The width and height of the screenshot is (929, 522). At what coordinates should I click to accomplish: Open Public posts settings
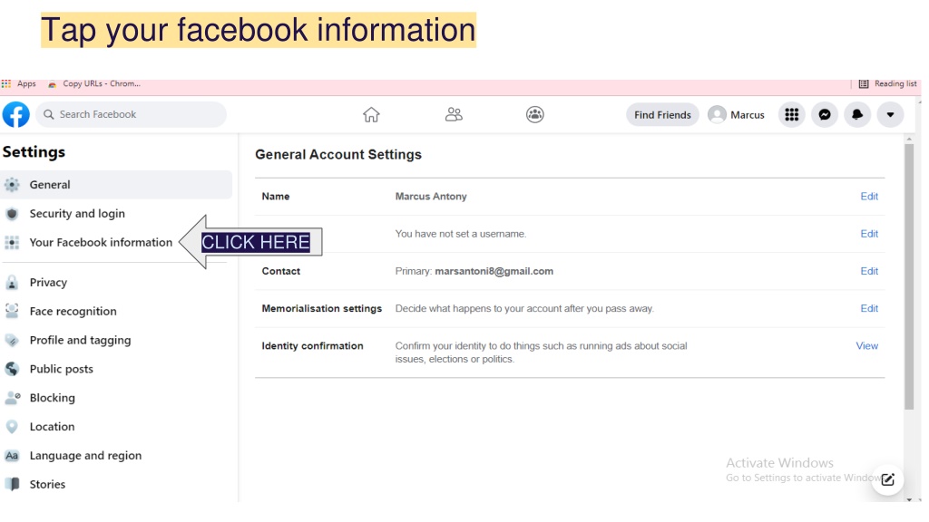116,370
